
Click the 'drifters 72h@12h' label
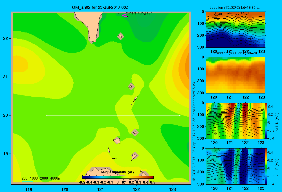coord(139,13)
